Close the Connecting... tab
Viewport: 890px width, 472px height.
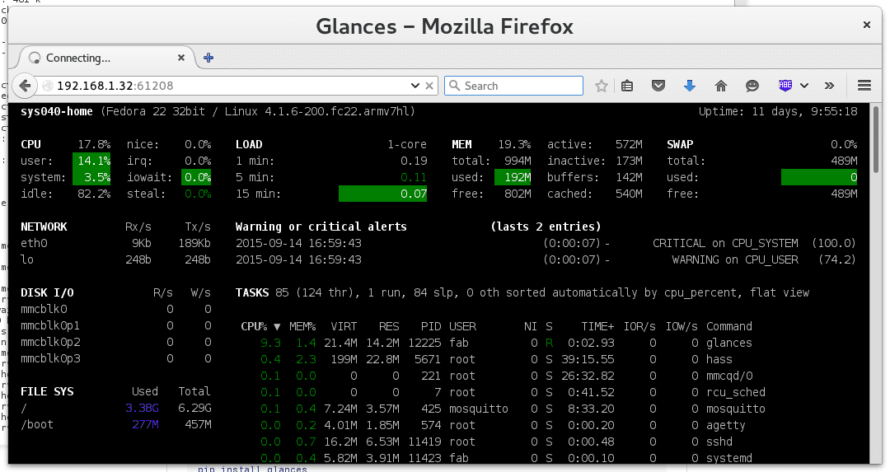pos(183,58)
